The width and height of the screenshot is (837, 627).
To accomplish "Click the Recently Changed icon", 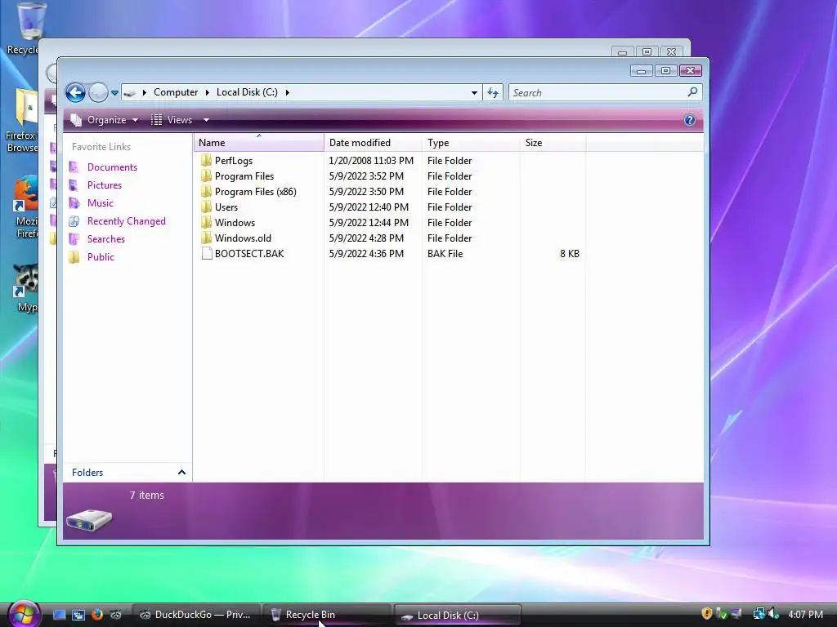I will 74,221.
